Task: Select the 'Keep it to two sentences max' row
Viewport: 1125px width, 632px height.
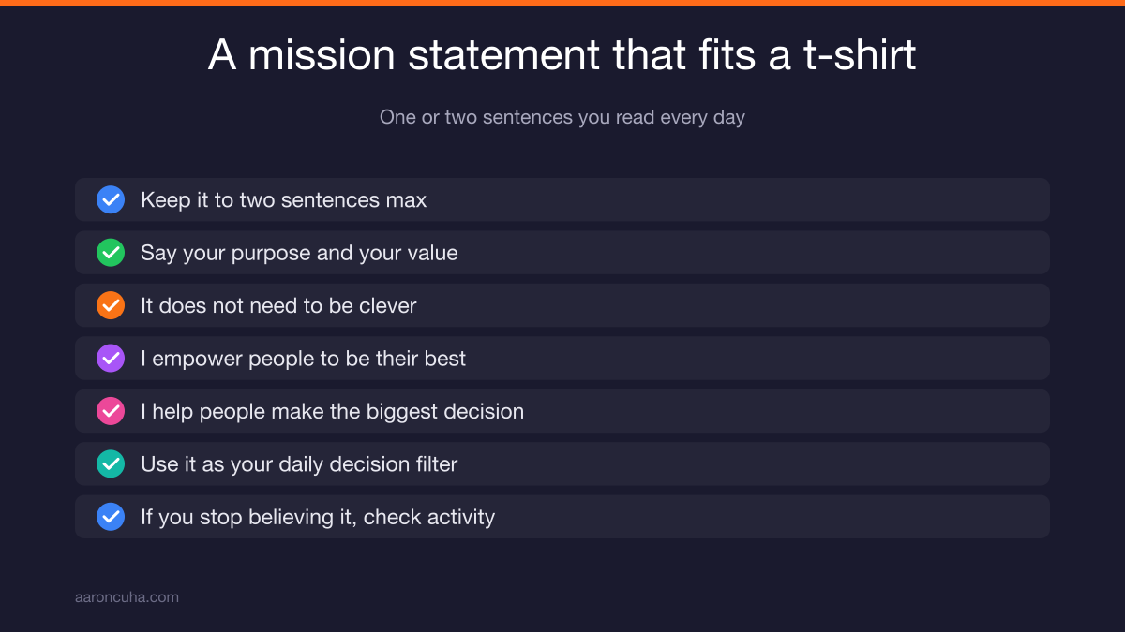Action: [x=562, y=199]
